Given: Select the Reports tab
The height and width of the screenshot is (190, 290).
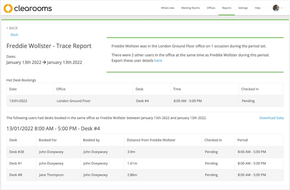Looking at the screenshot, I should [226, 8].
